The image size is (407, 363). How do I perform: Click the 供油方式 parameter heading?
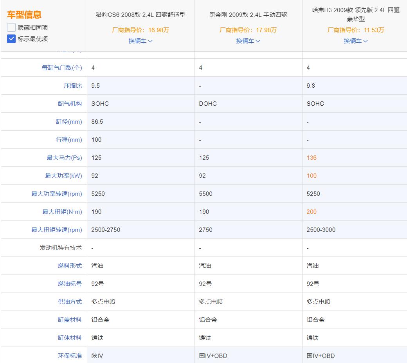[x=70, y=302]
